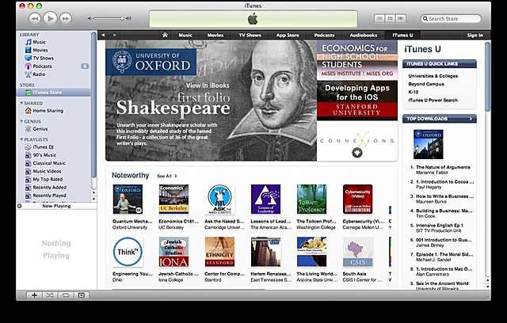Toggle shuffle playback
The height and width of the screenshot is (323, 507).
pos(49,295)
